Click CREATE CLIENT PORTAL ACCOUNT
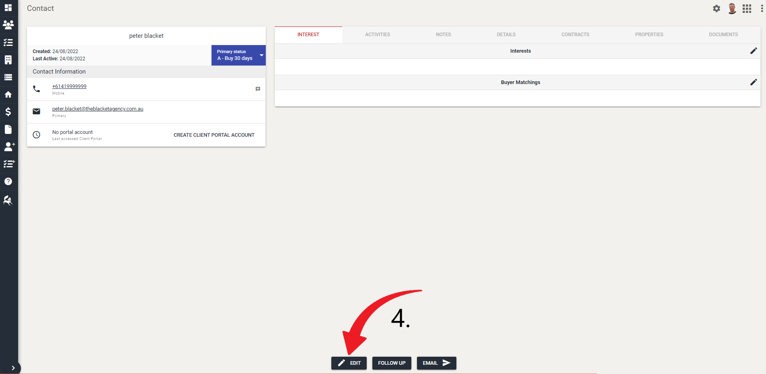Screen dimensions: 766x374 [x=214, y=135]
